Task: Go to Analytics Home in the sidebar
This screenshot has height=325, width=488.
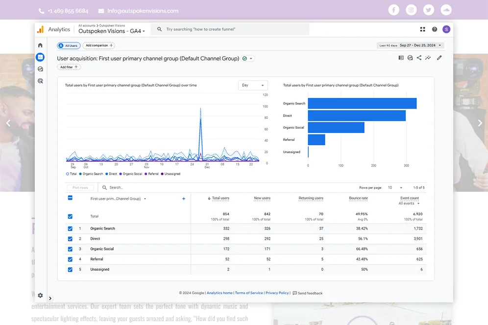Action: click(41, 46)
